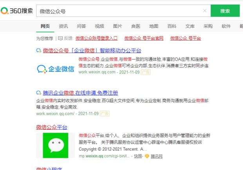Open the 问答 tab
Viewport: 243px width, 170px height.
(82, 26)
